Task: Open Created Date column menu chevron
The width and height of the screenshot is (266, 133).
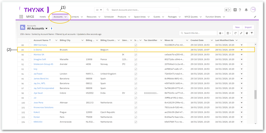Action: (212, 40)
